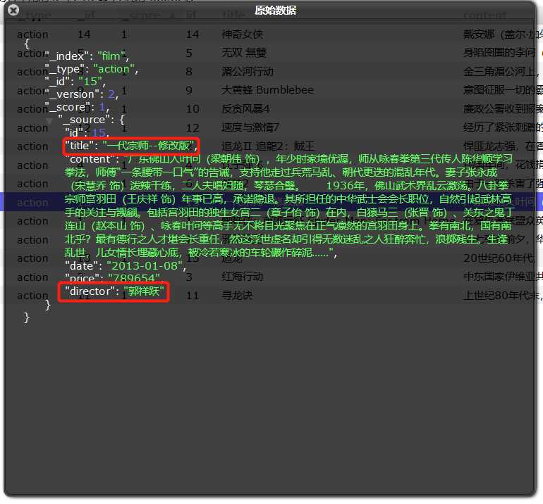
Task: Click the 20世纪60年代 content cell behind the dialog
Action: point(499,258)
